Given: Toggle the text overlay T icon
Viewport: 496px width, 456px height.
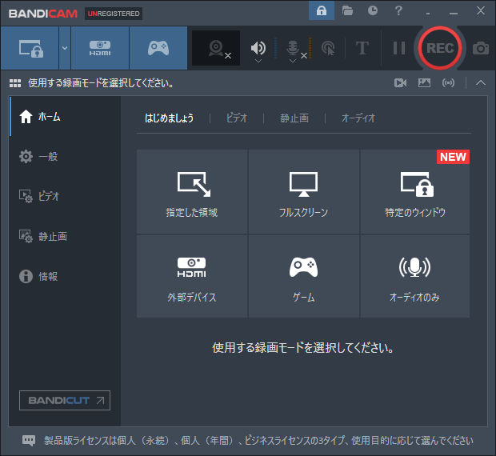Looking at the screenshot, I should (x=362, y=48).
